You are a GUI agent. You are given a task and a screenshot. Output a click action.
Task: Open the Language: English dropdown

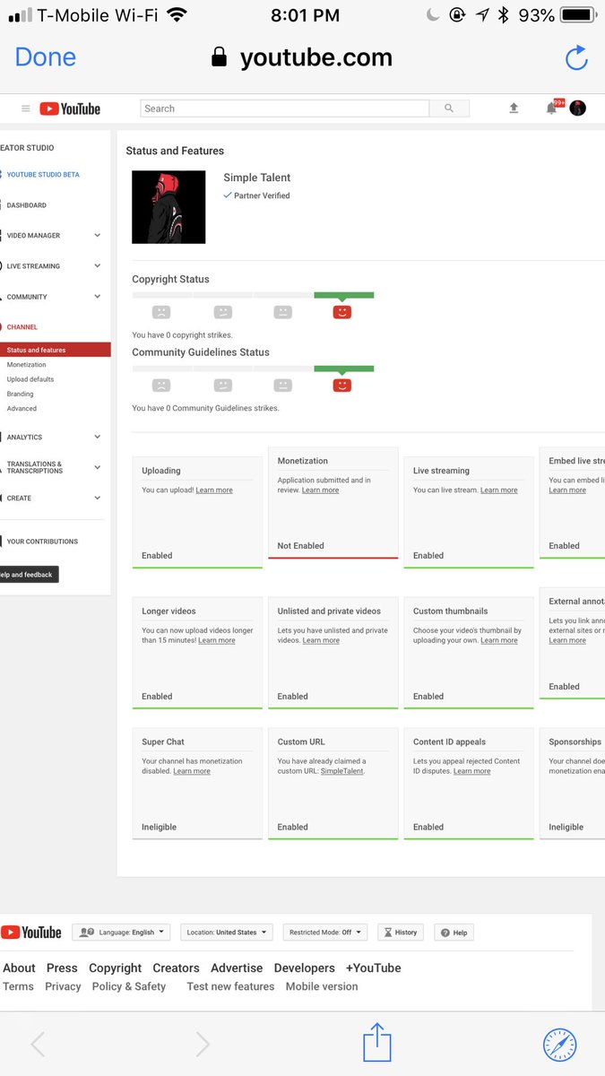pyautogui.click(x=122, y=933)
